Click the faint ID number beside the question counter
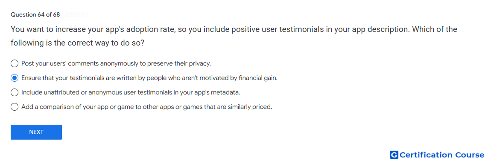Image resolution: width=491 pixels, height=163 pixels. 77,14
